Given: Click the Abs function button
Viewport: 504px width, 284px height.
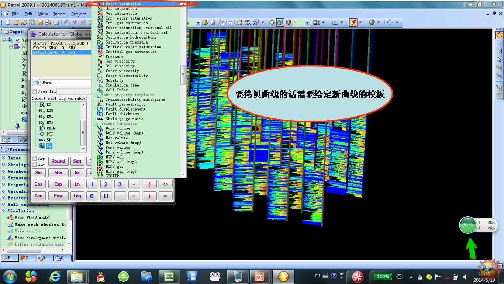Looking at the screenshot, I should pos(58,173).
